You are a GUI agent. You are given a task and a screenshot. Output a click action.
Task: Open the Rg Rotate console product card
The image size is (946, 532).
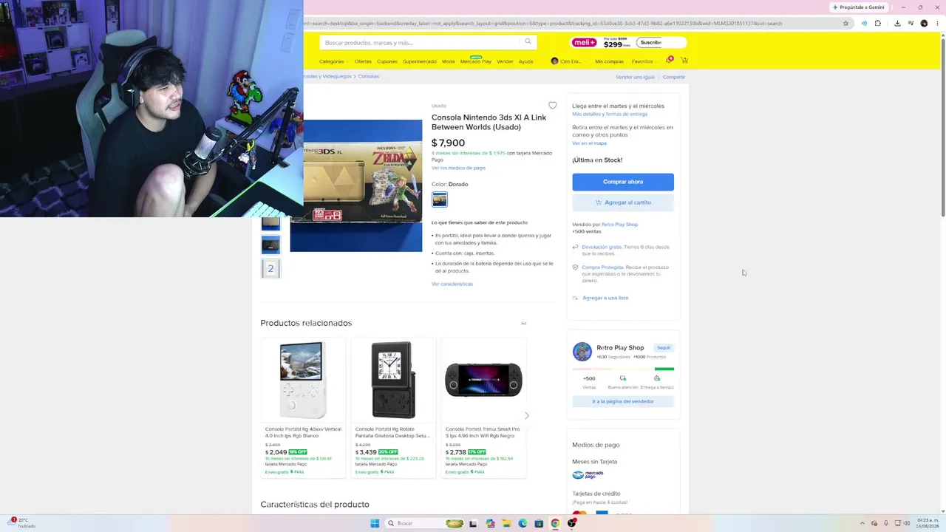393,408
